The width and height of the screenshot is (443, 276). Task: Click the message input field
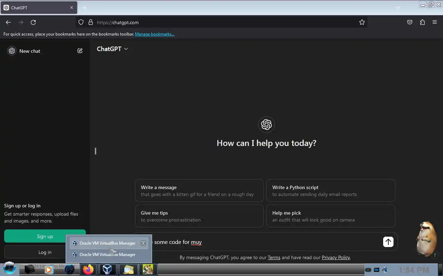266,242
